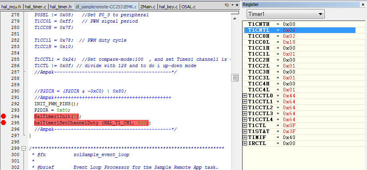Expand the T1CCTL1 register

[245, 102]
